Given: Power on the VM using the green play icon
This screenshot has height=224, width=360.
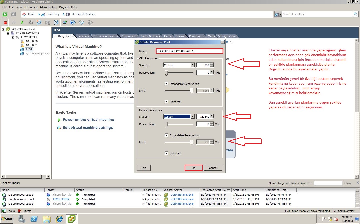Looking at the screenshot, I should [22, 22].
